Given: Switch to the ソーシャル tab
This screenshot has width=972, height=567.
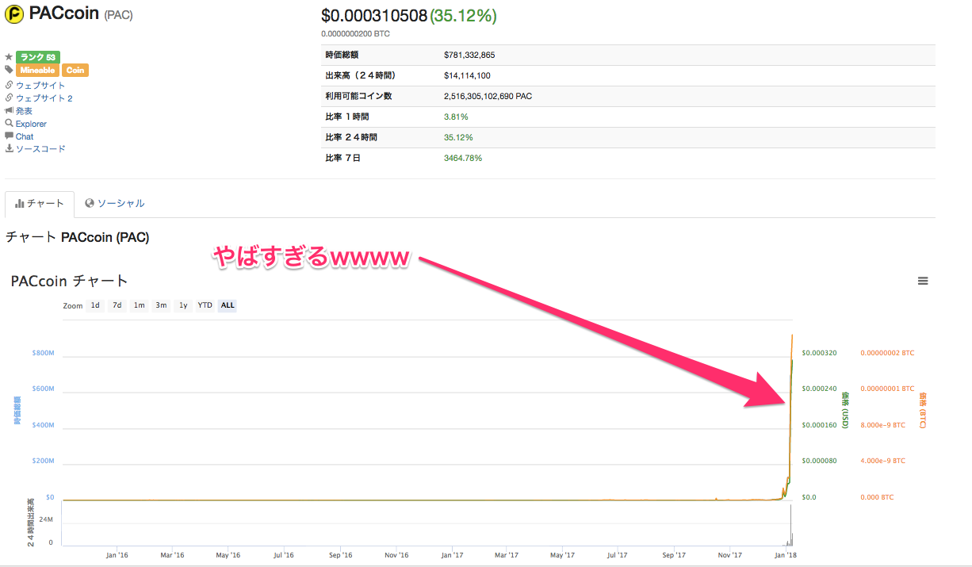Looking at the screenshot, I should click(x=115, y=204).
